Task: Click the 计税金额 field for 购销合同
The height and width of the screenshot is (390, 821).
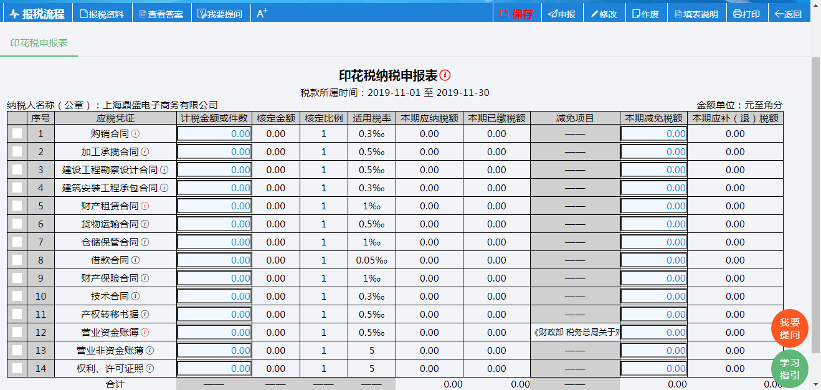Action: pyautogui.click(x=214, y=133)
